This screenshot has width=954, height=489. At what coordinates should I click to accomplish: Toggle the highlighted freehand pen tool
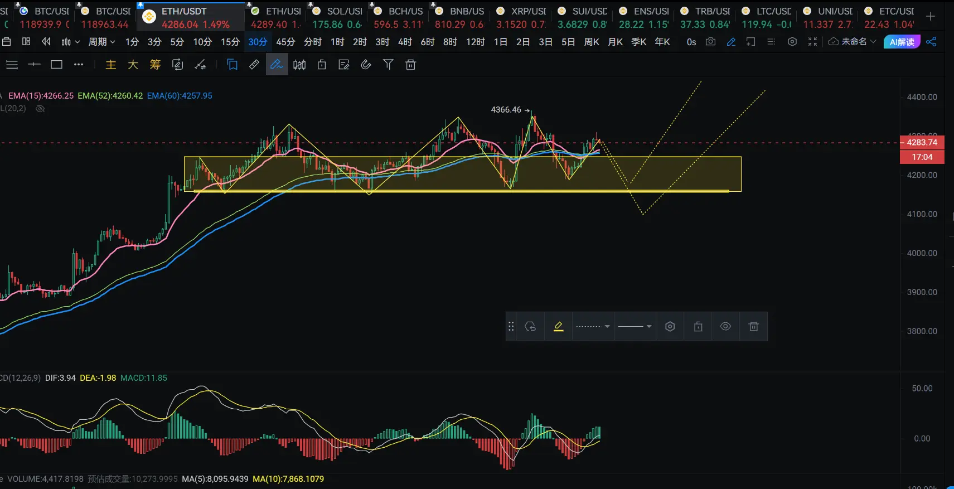click(277, 65)
